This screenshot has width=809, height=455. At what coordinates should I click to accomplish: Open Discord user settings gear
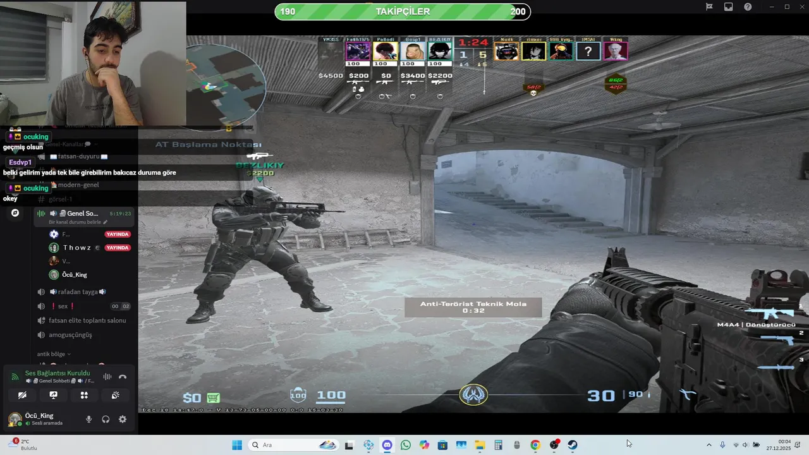pos(123,419)
